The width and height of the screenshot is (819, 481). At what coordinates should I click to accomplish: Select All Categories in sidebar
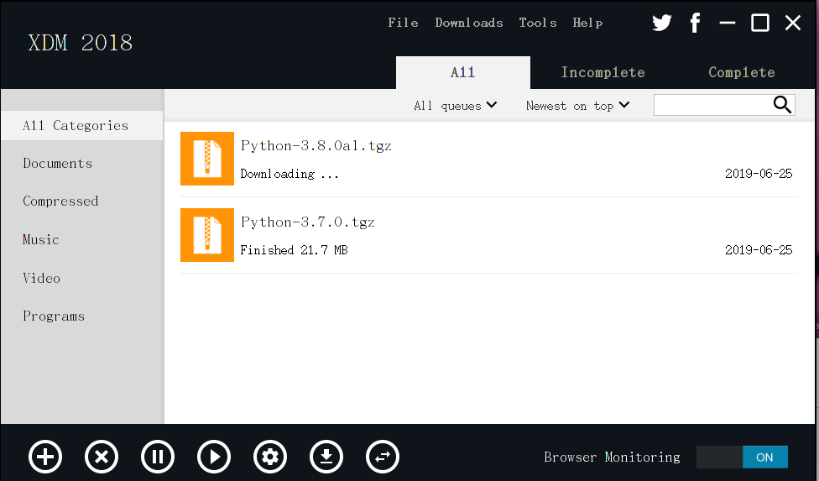tap(82, 125)
